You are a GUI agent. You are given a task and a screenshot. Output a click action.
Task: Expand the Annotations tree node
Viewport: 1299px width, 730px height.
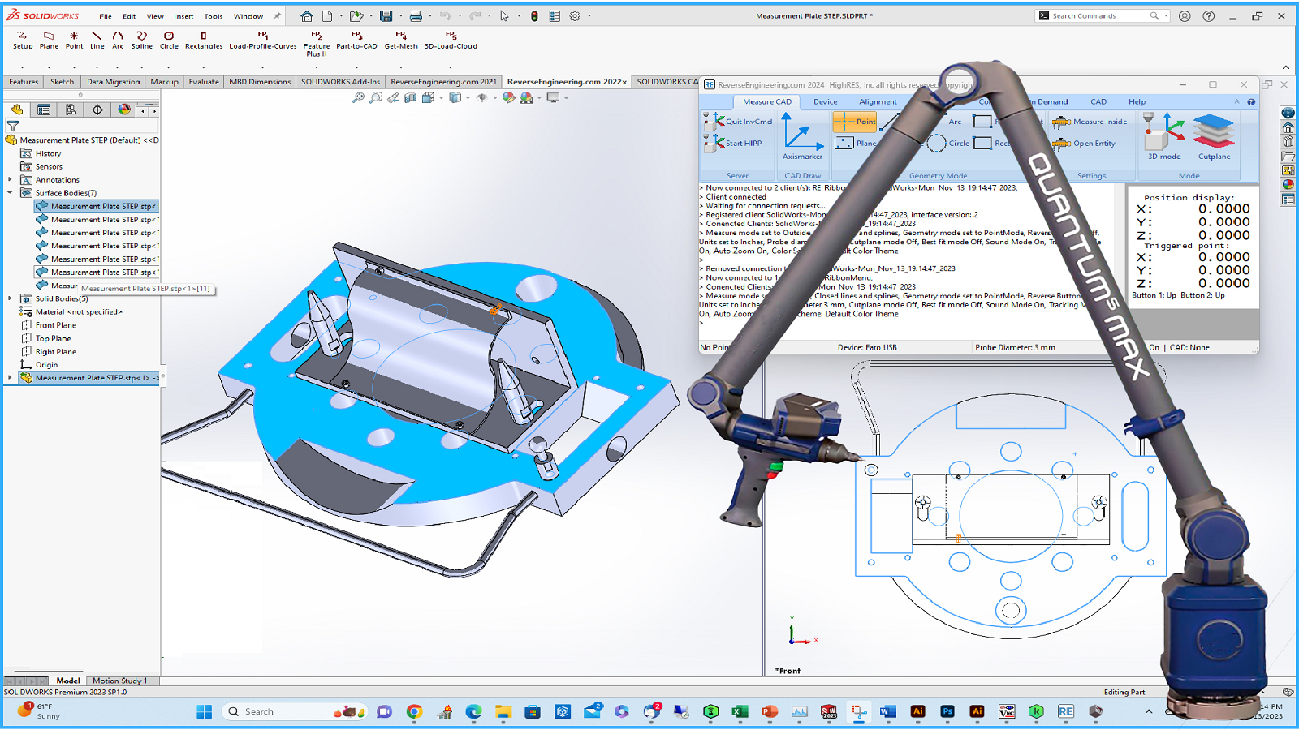(10, 180)
